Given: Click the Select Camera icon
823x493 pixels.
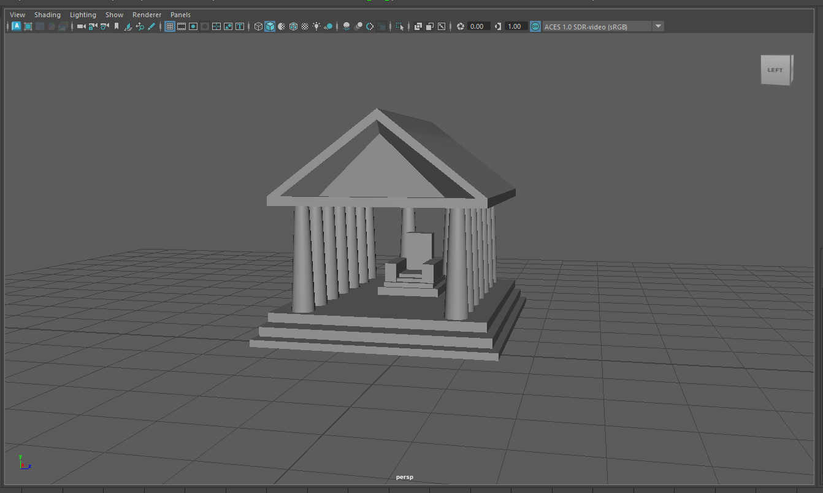Looking at the screenshot, I should point(81,26).
